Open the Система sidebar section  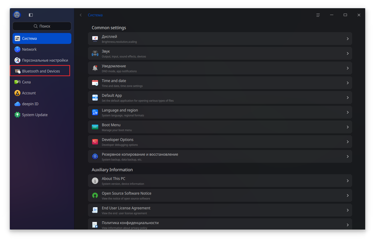click(42, 38)
